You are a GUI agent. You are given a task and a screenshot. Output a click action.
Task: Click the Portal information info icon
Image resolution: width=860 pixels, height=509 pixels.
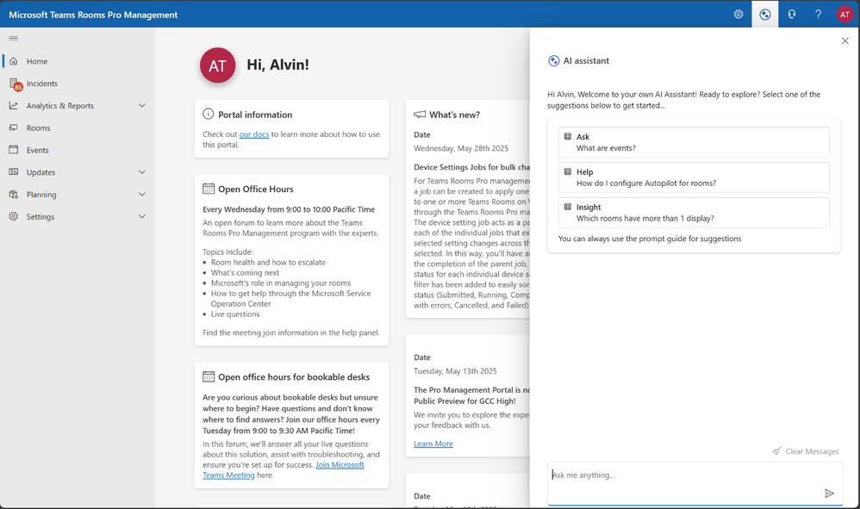(x=208, y=114)
